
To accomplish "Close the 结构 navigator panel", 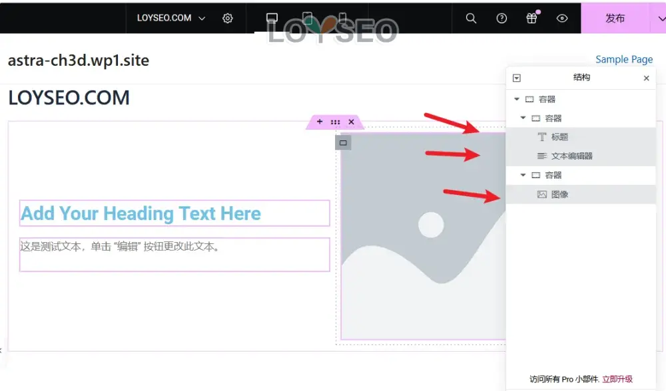I will pyautogui.click(x=646, y=78).
